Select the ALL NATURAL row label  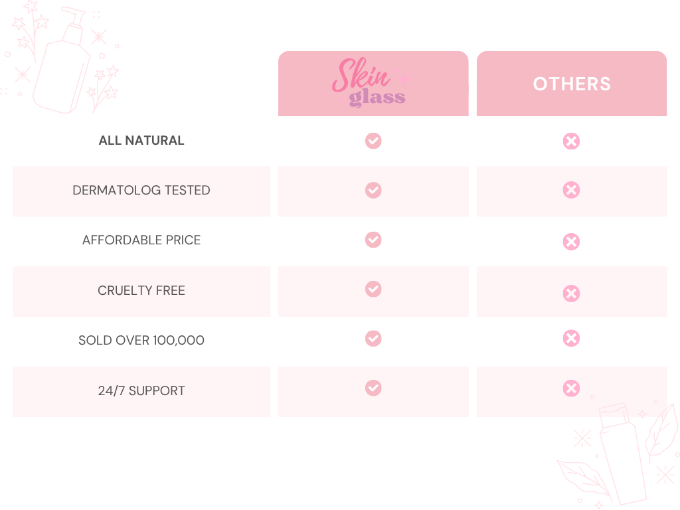coord(141,141)
